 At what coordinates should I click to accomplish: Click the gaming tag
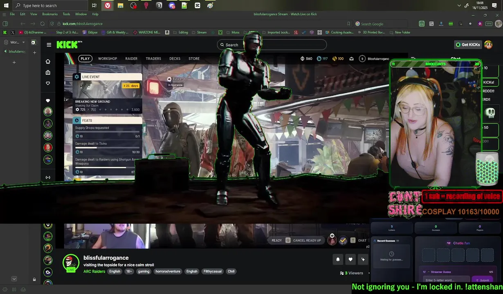pyautogui.click(x=144, y=271)
